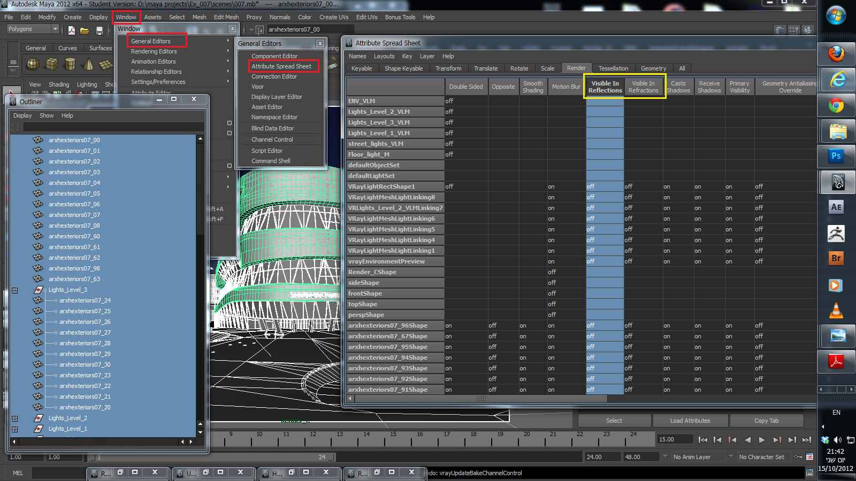Click the polygon sphere shelf icon
Screen dimensions: 856x481
coord(33,65)
